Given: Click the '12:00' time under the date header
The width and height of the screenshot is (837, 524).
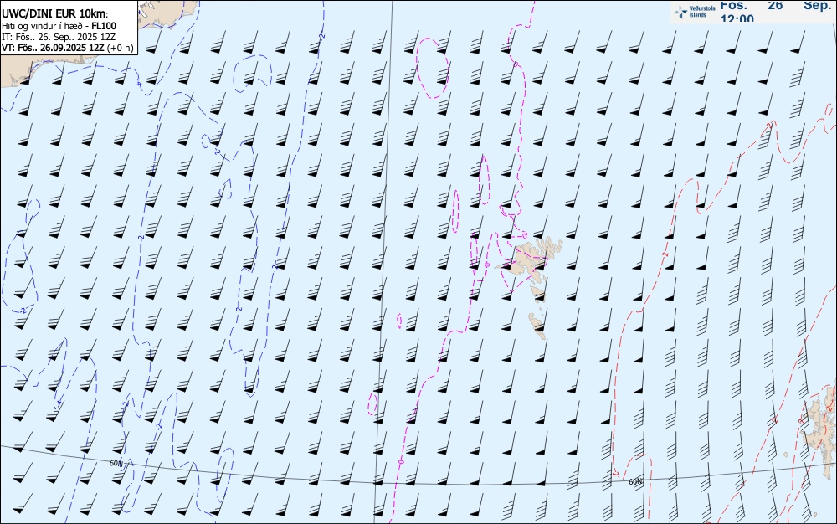Looking at the screenshot, I should pos(737,18).
